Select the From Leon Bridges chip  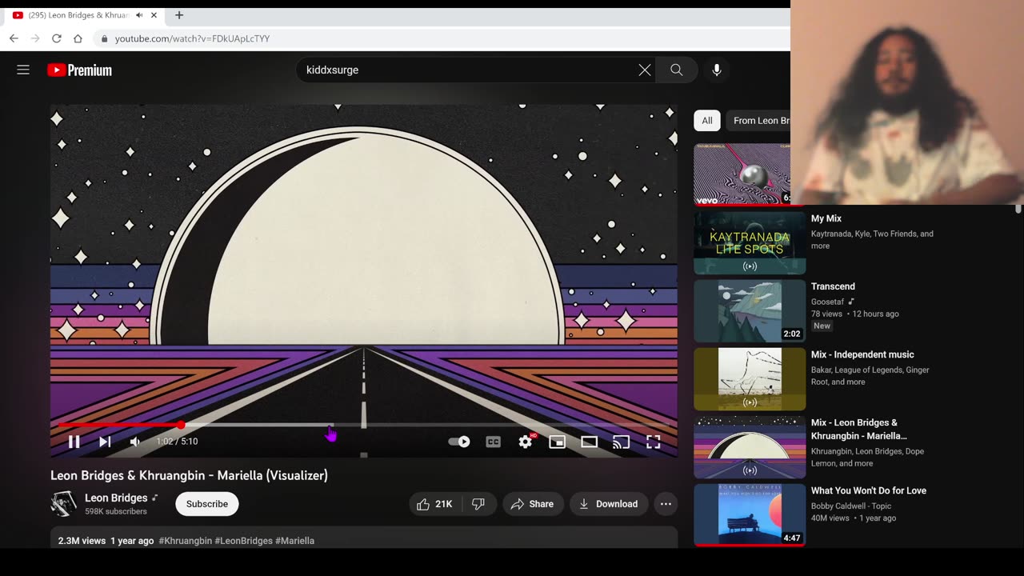pyautogui.click(x=758, y=121)
